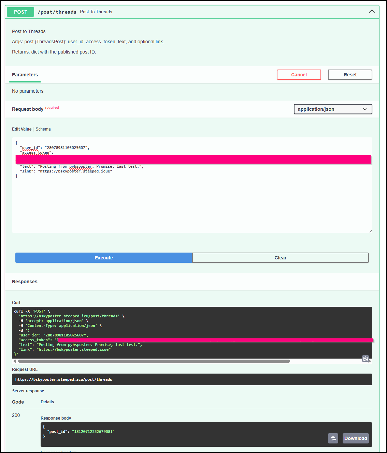The image size is (387, 453).
Task: Click the Server response label
Action: (28, 391)
